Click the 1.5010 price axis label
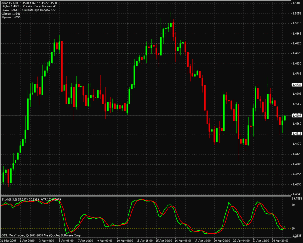Viewport: 303px width, 243px height. click(297, 23)
